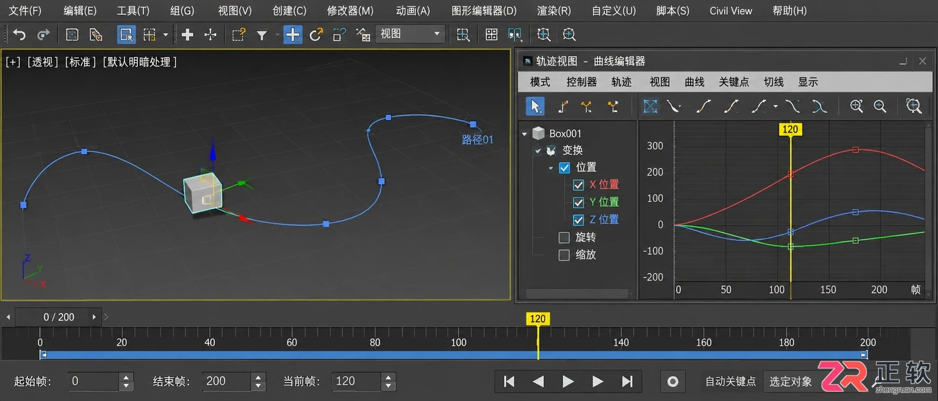The height and width of the screenshot is (401, 938).
Task: Toggle the set key record button
Action: click(673, 381)
